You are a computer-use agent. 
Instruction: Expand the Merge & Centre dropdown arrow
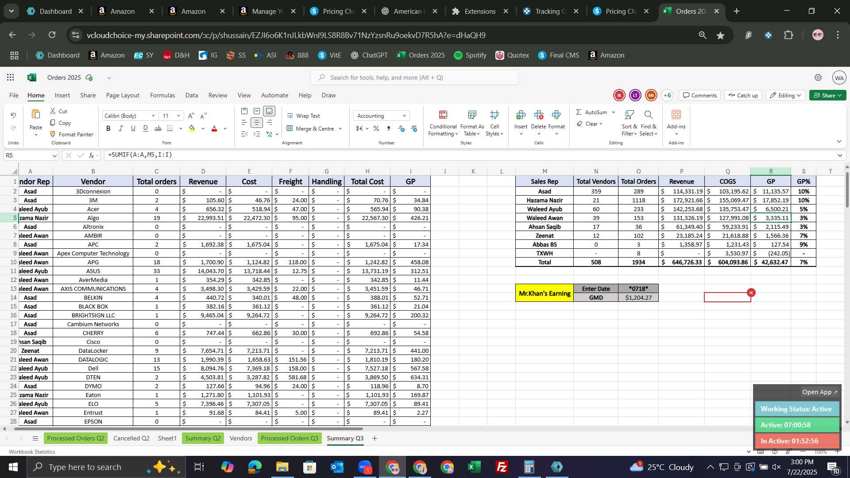[340, 129]
